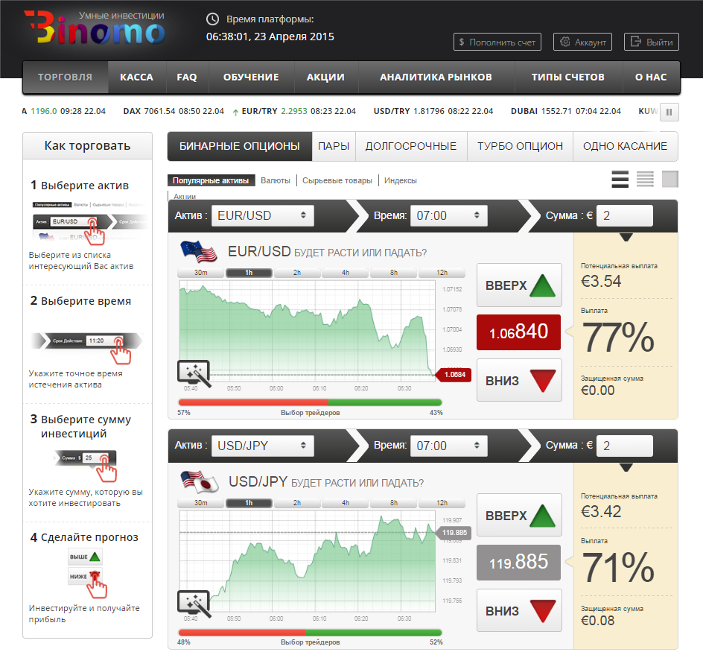This screenshot has height=655, width=703.
Task: Click the Выйти logout button
Action: pyautogui.click(x=652, y=42)
